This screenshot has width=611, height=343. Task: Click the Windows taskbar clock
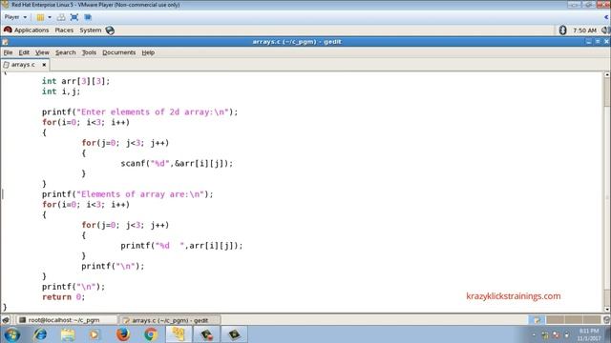[x=588, y=334]
